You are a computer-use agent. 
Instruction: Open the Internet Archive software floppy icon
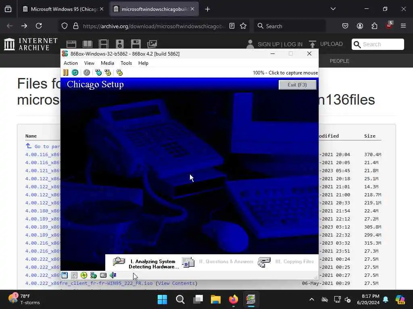point(136,44)
